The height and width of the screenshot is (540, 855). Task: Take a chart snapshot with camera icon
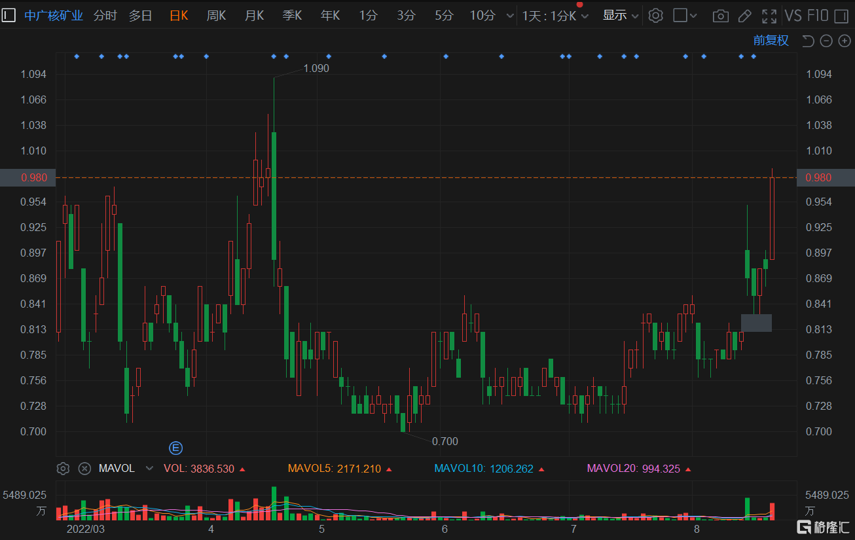tap(720, 16)
